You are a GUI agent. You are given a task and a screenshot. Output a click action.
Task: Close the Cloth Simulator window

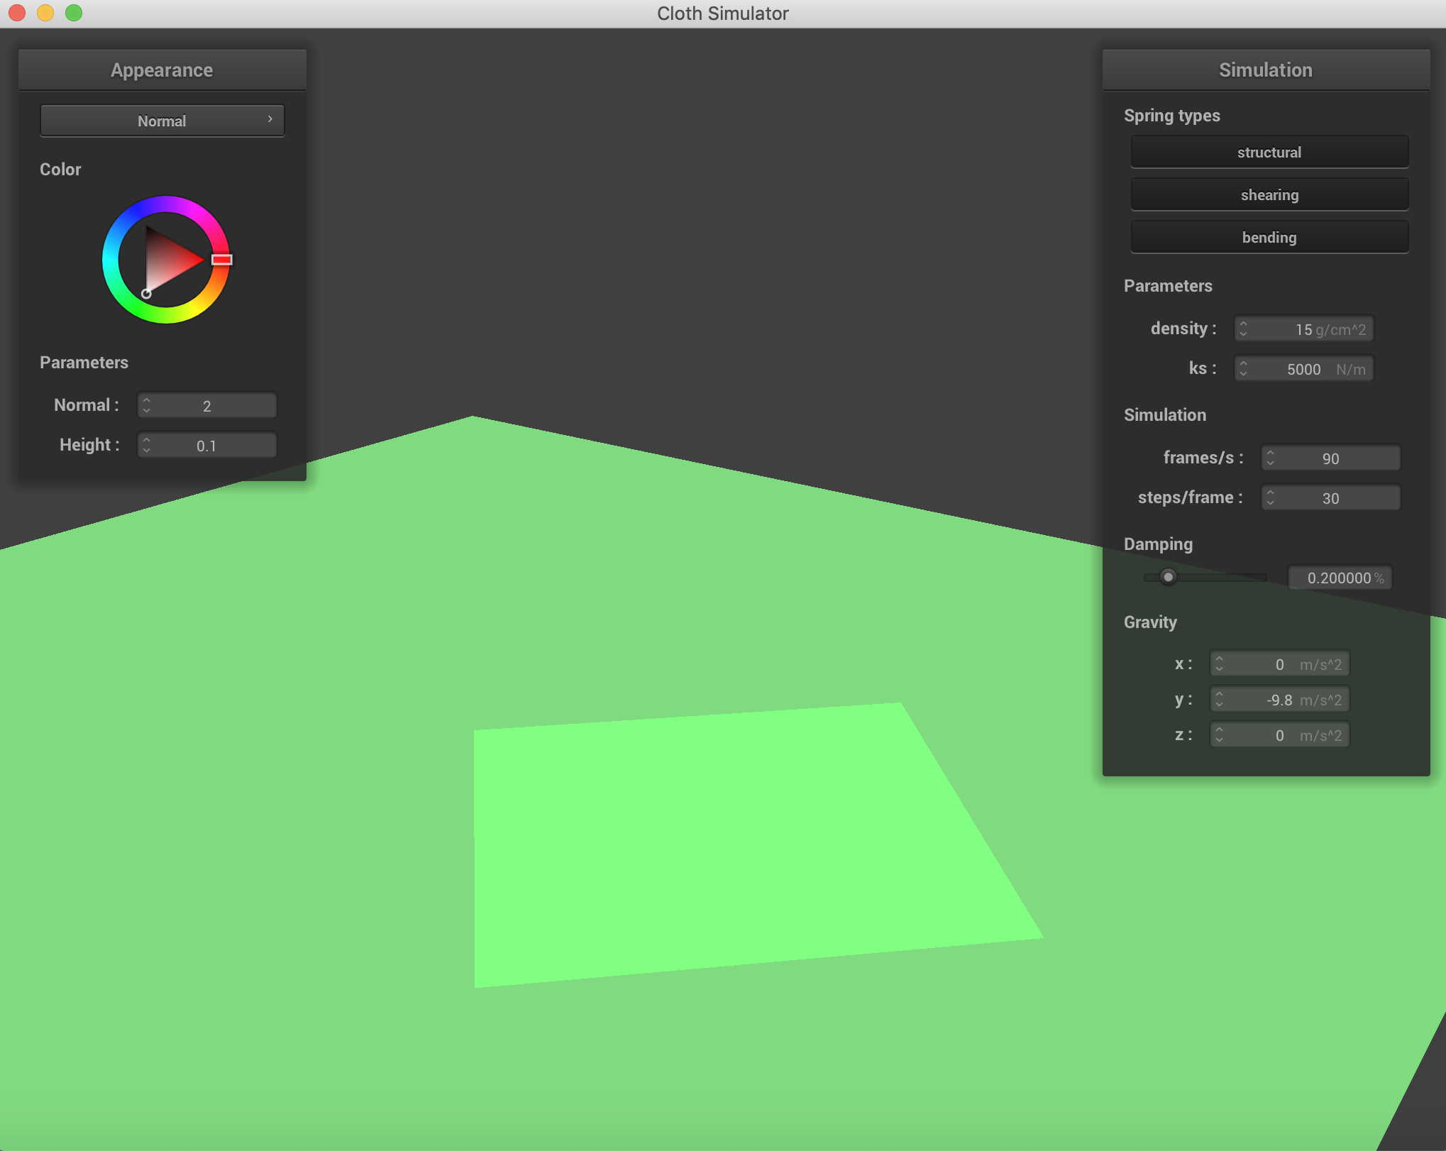17,13
